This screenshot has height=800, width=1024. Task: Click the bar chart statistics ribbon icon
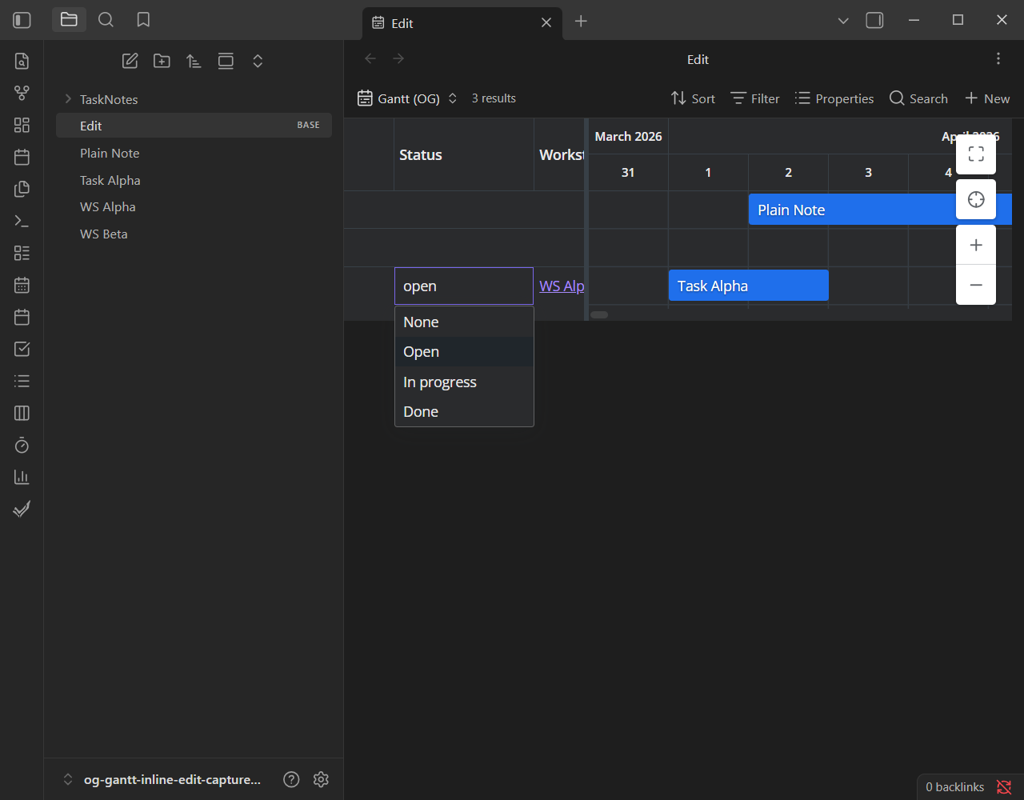[22, 477]
